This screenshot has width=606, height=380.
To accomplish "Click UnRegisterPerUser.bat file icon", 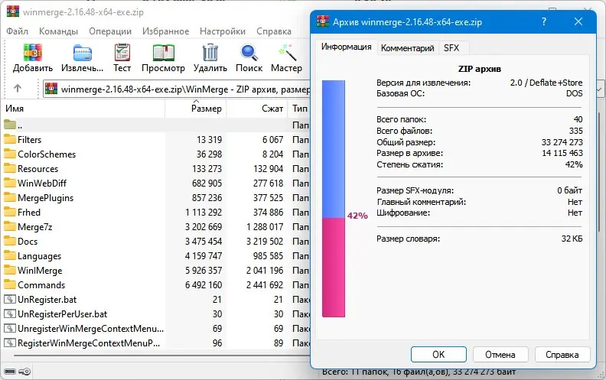I will point(10,313).
